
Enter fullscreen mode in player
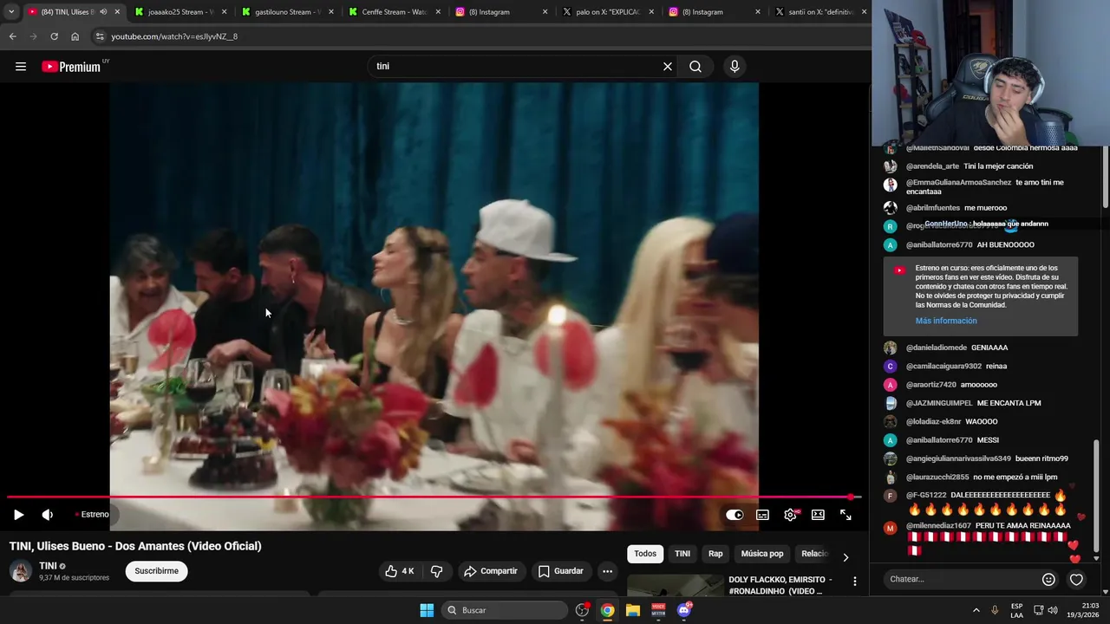[846, 515]
